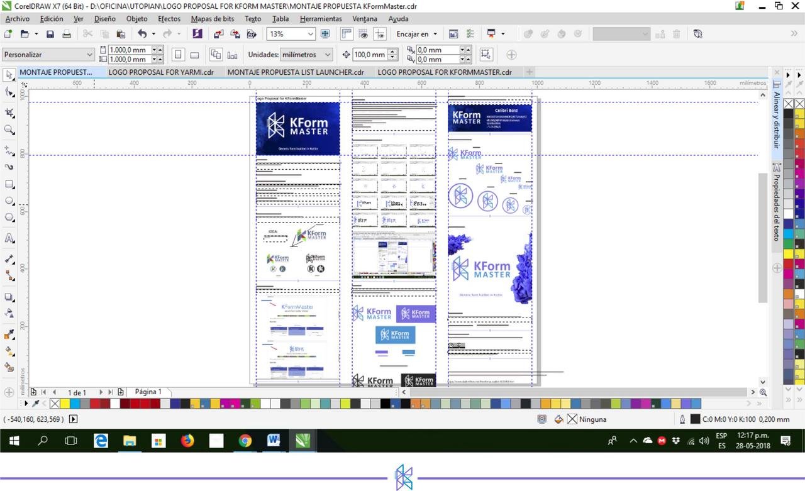Select the Artistic Media tool
Screen dimensions: 805x491
tap(9, 167)
